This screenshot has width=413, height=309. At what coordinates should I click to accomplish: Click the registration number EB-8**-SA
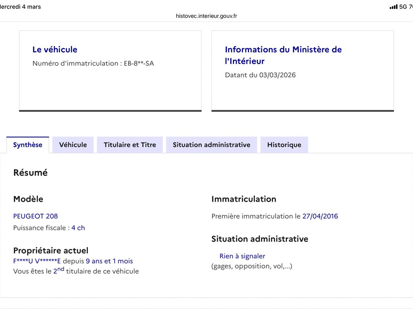tap(139, 63)
